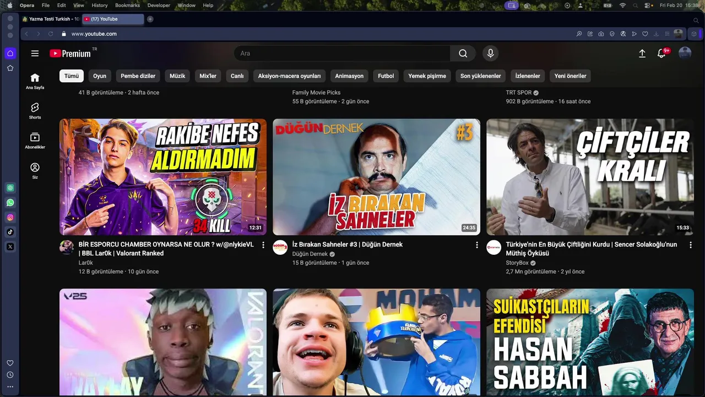
Task: Select the Müzik filter chip
Action: point(177,76)
